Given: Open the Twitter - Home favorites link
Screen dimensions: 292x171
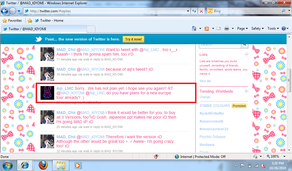Looking at the screenshot, I should 49,21.
